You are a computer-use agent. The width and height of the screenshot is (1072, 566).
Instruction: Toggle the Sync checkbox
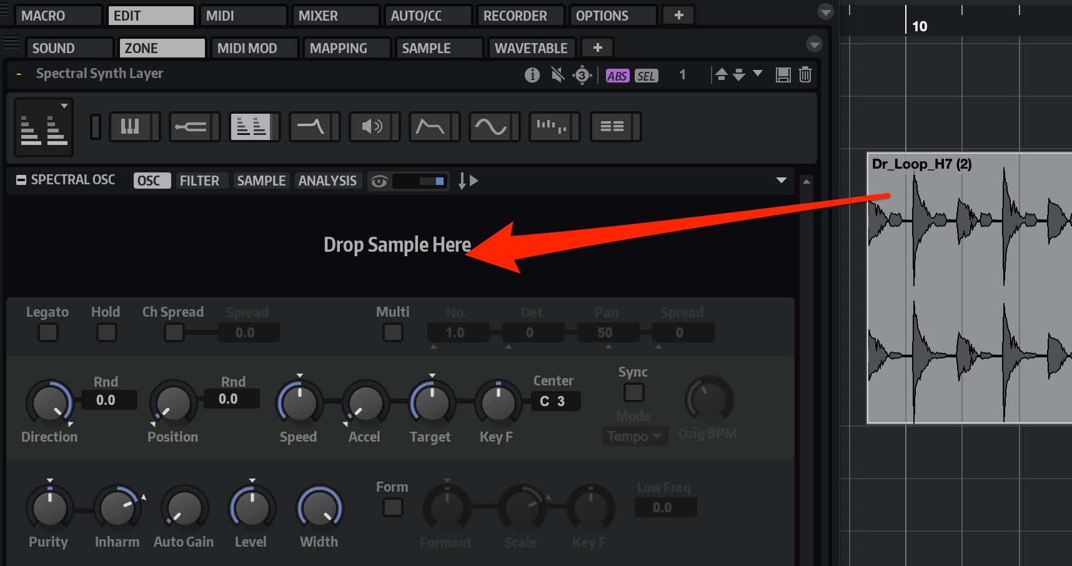pos(634,392)
